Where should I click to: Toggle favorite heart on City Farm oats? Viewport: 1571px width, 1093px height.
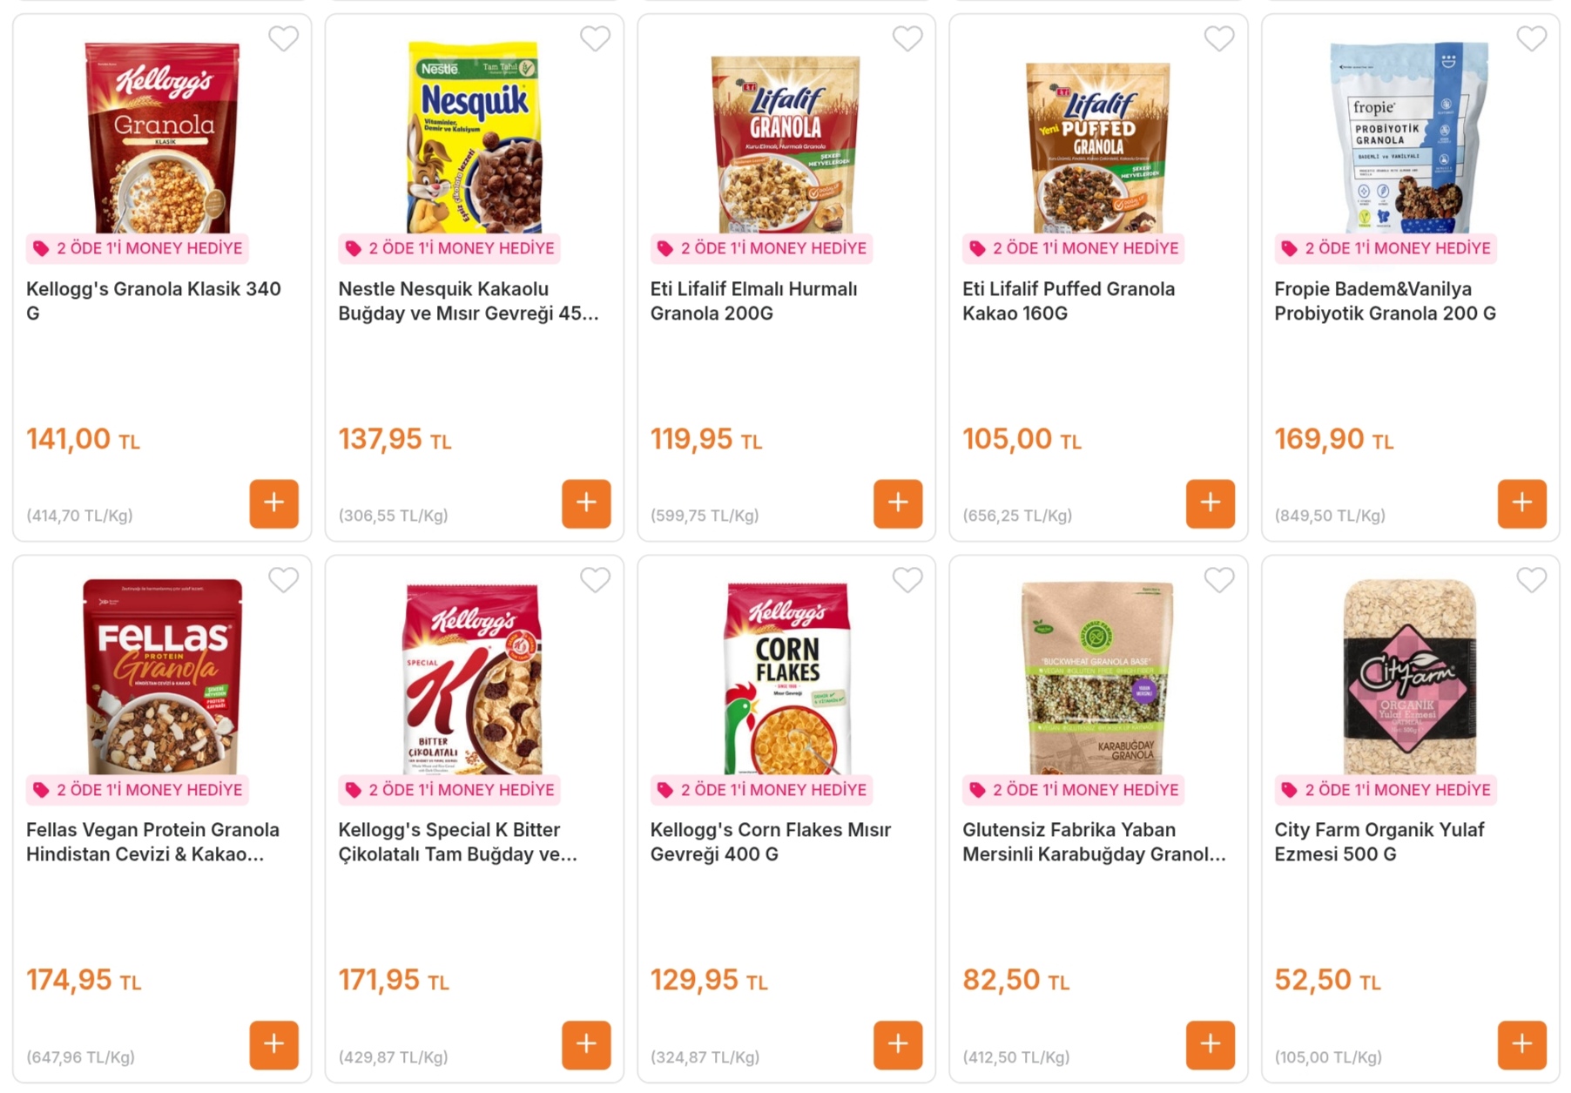pos(1531,580)
